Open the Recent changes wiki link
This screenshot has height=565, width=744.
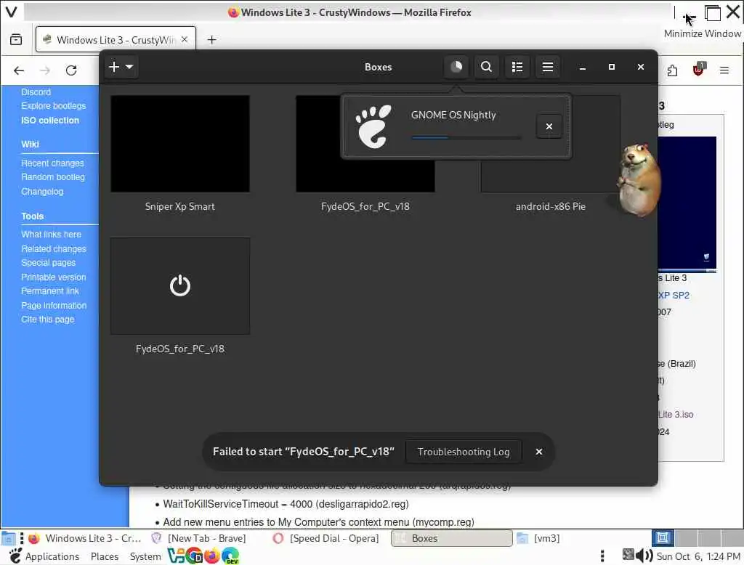click(52, 163)
